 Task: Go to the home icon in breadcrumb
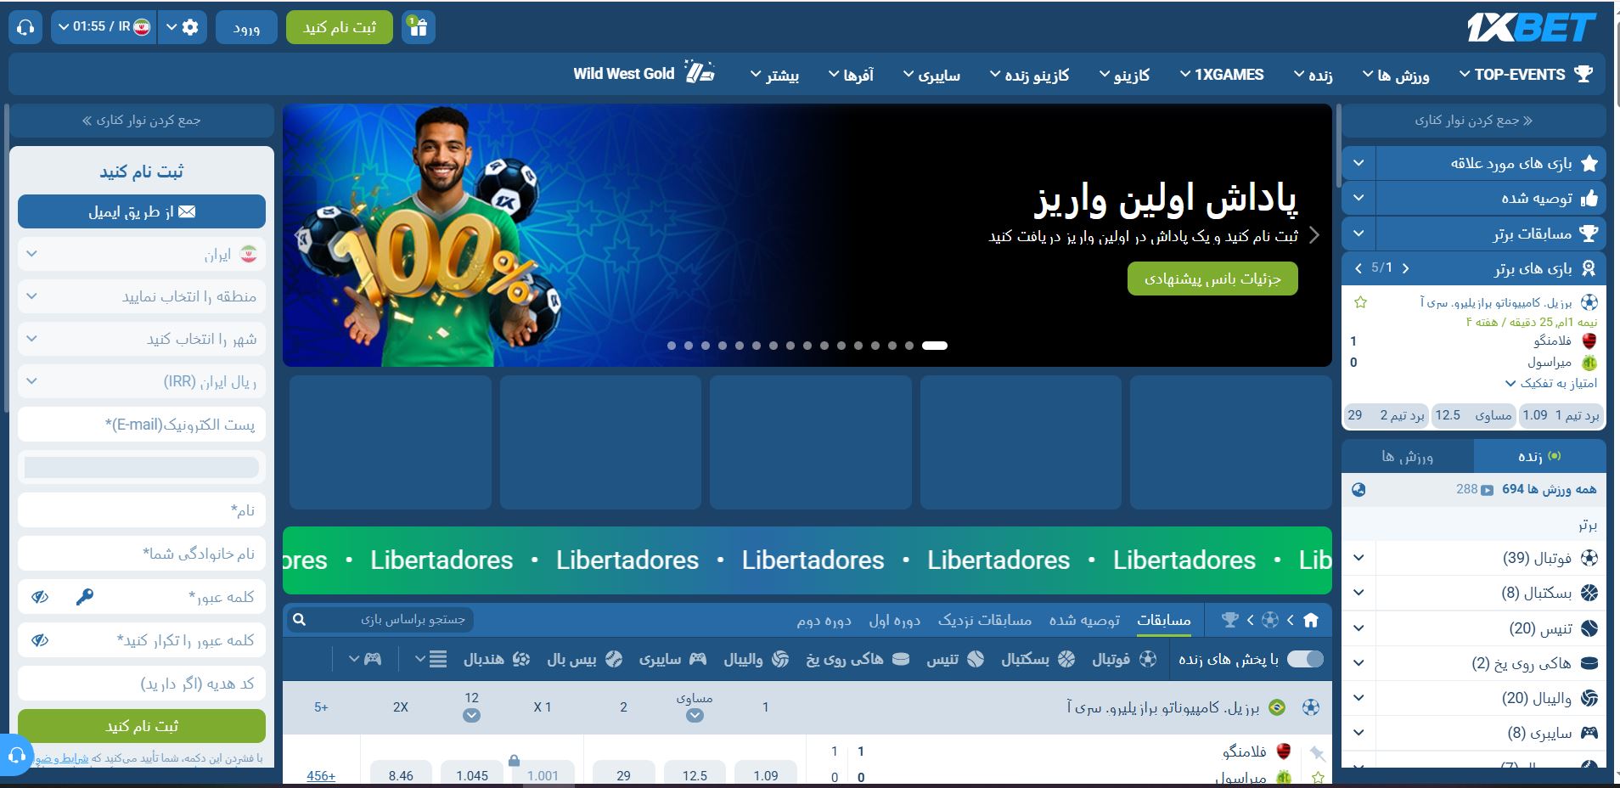1311,620
